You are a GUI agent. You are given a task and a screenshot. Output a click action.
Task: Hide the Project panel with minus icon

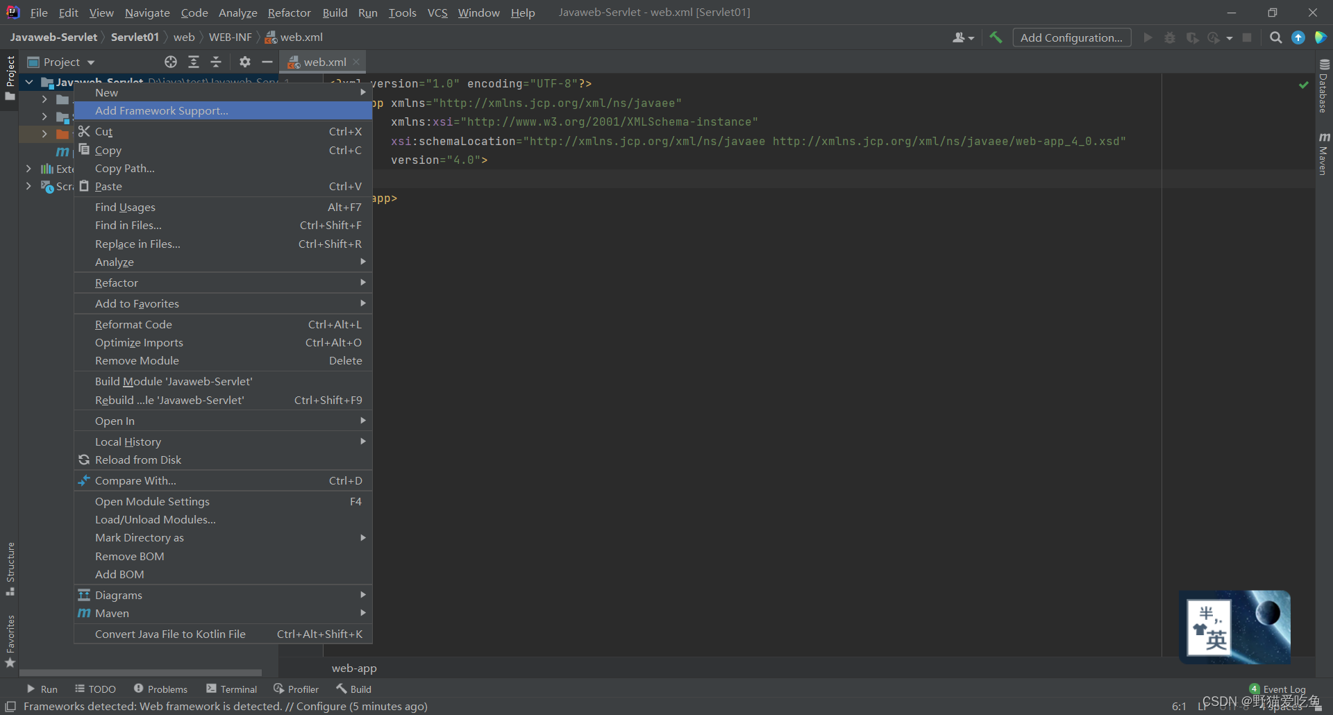tap(267, 62)
